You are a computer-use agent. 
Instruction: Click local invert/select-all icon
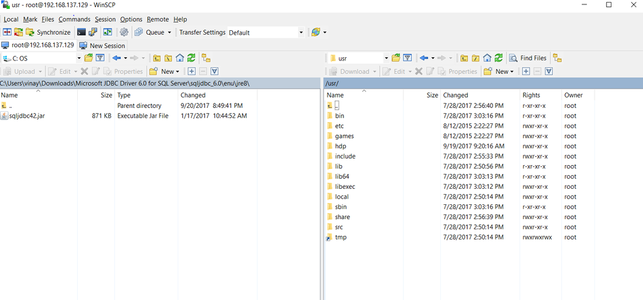pos(214,71)
